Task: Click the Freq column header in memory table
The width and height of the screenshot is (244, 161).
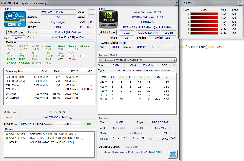Action: pos(103,77)
